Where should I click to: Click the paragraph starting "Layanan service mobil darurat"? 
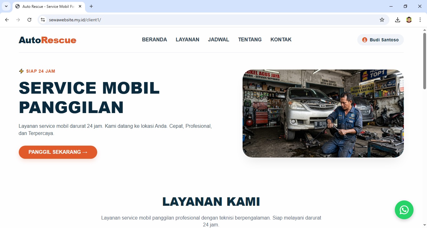pos(115,130)
